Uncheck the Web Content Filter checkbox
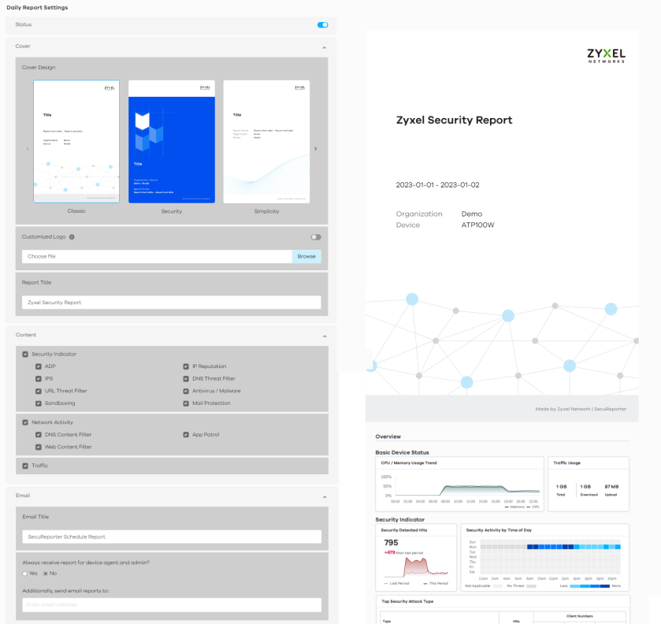This screenshot has width=661, height=624. (x=39, y=447)
